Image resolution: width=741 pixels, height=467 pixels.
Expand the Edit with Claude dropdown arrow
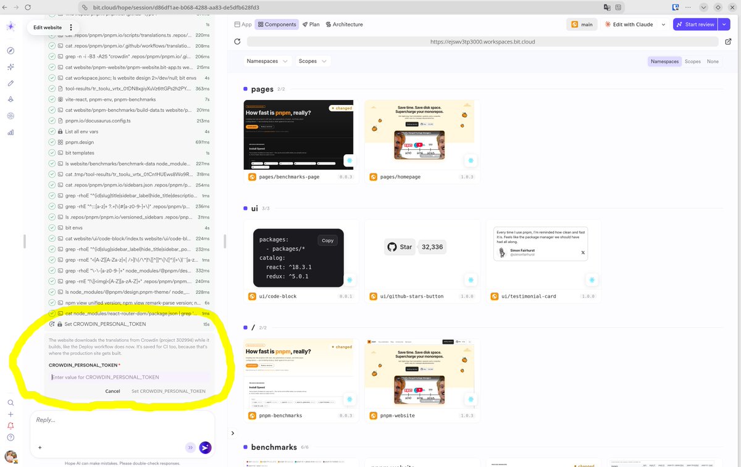[663, 25]
